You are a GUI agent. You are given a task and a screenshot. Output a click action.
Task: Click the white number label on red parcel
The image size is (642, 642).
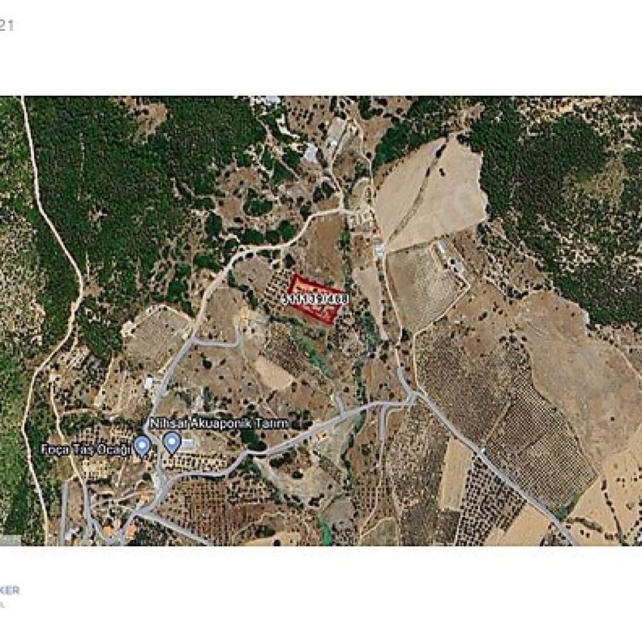315,299
